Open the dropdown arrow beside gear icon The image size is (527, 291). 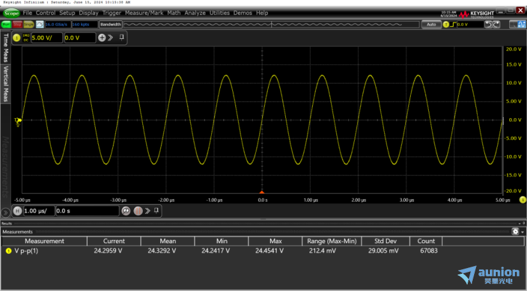click(x=523, y=232)
